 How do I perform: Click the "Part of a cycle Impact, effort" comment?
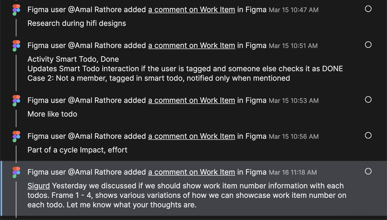[x=77, y=150]
